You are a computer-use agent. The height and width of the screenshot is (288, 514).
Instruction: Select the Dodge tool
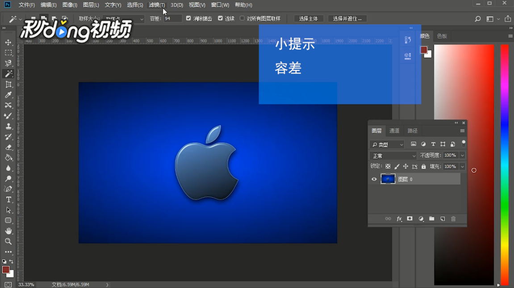pyautogui.click(x=8, y=179)
